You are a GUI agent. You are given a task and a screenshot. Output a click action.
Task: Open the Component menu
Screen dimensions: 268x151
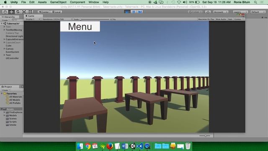pos(77,2)
